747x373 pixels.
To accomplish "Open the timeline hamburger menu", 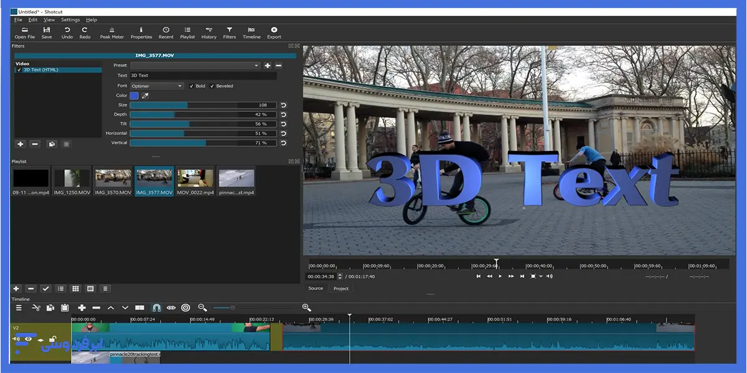I will coord(19,308).
